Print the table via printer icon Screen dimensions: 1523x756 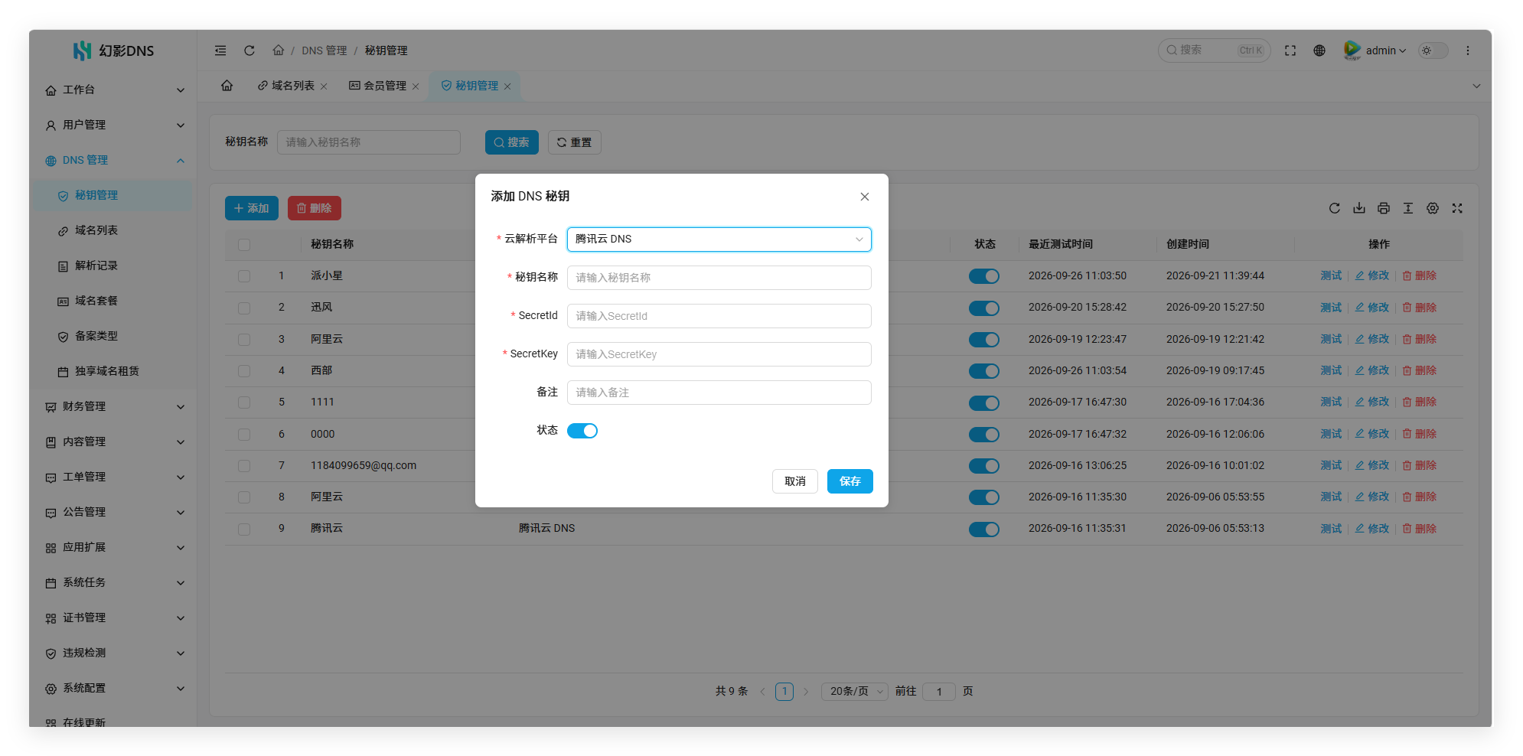click(1384, 208)
